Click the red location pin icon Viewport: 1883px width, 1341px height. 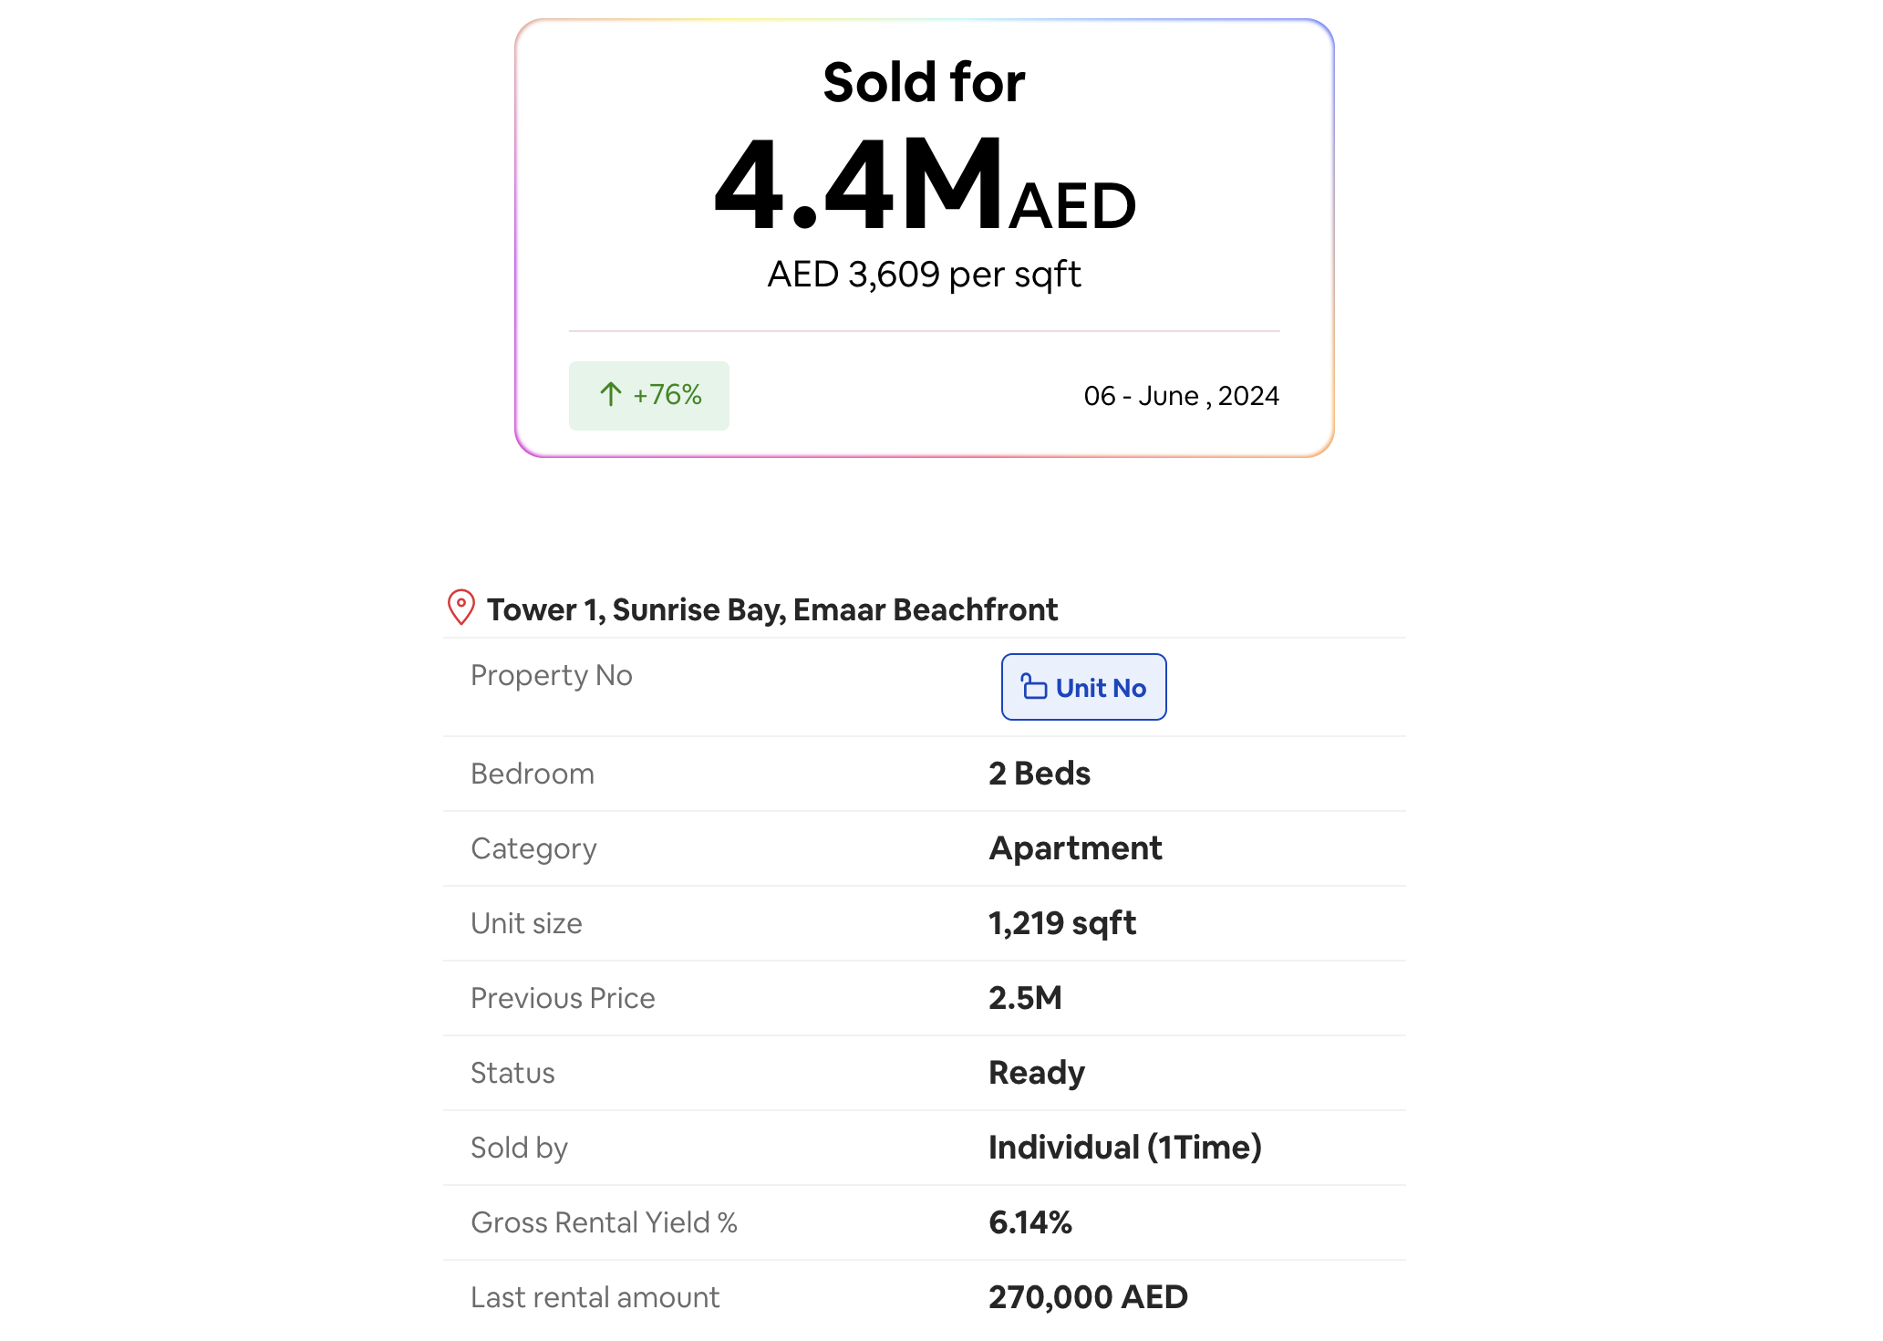click(461, 608)
